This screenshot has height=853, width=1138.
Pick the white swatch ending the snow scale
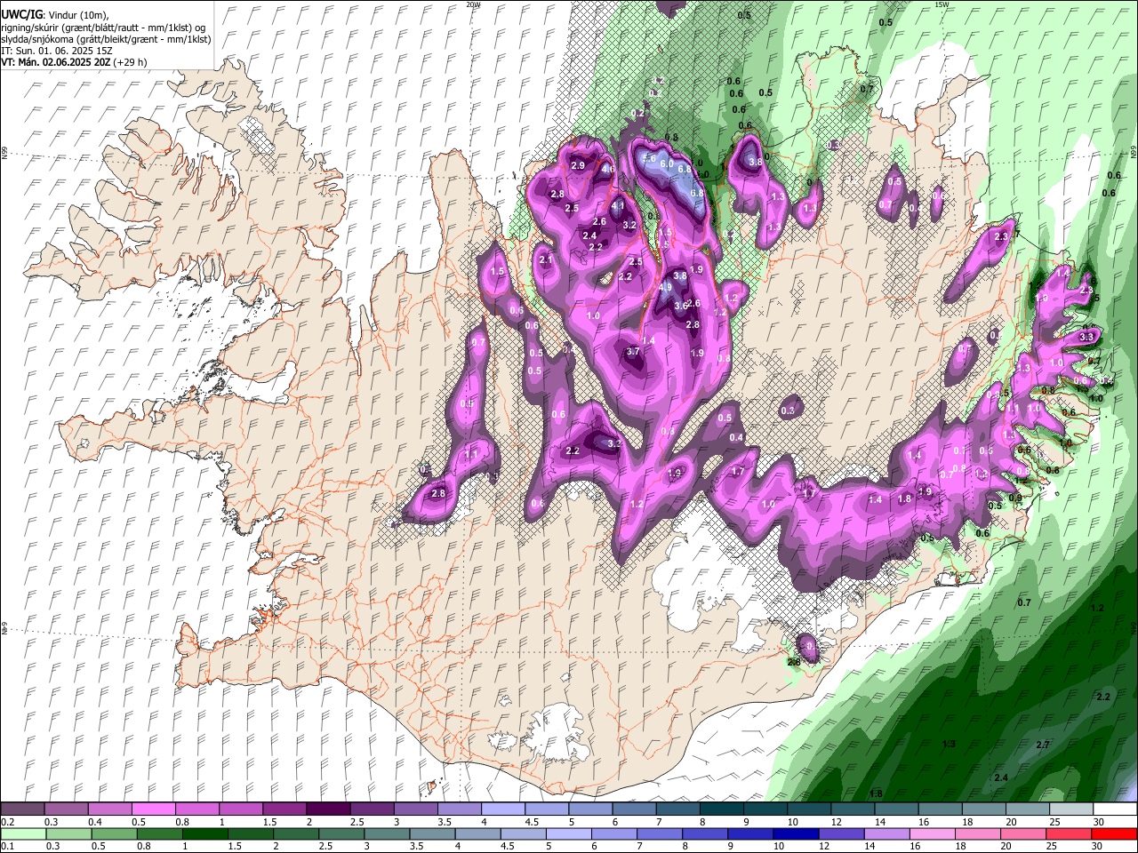click(1114, 809)
